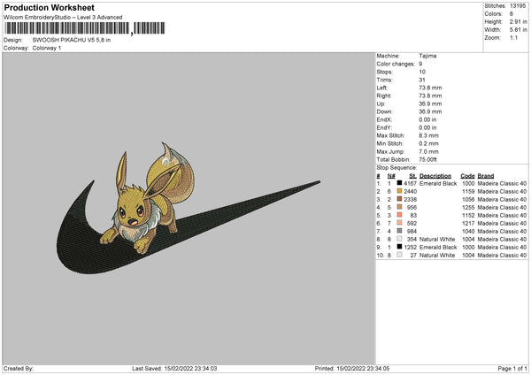Click the "Production Worksheet" title
Image resolution: width=531 pixels, height=375 pixels.
[x=49, y=7]
